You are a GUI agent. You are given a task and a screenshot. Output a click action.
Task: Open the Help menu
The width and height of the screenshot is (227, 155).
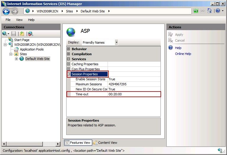point(31,20)
